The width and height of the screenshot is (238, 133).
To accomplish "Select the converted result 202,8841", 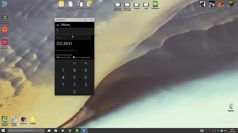I will 64,44.
